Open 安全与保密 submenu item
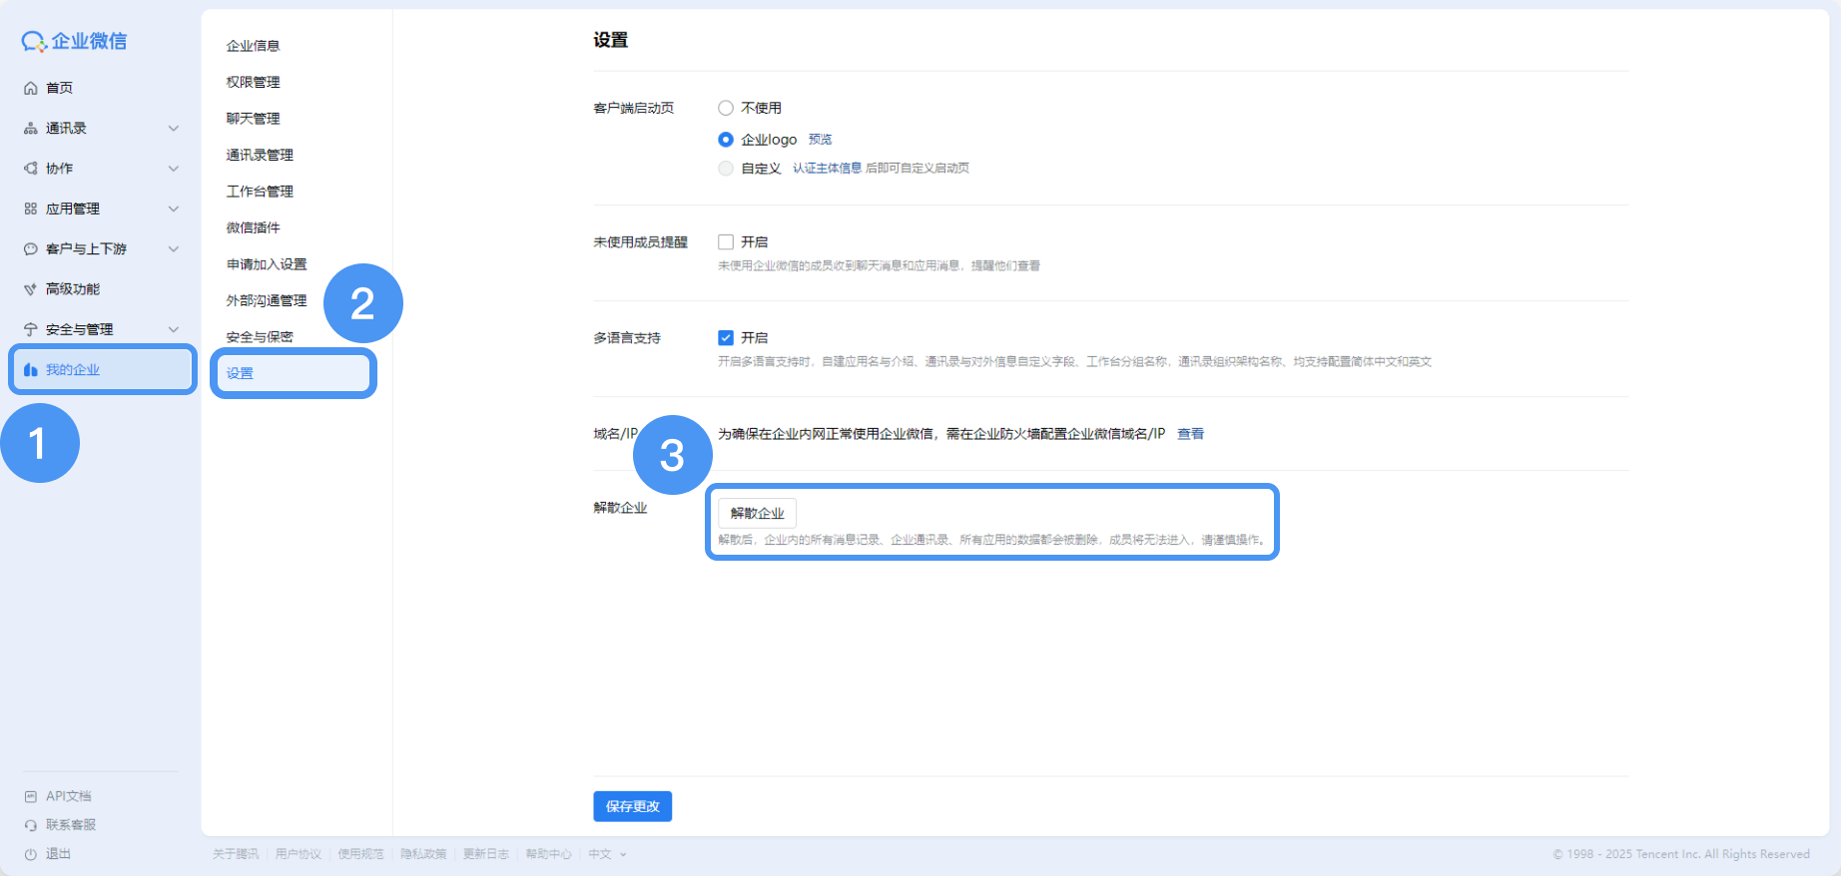Screen dimensions: 1841x876 260,337
